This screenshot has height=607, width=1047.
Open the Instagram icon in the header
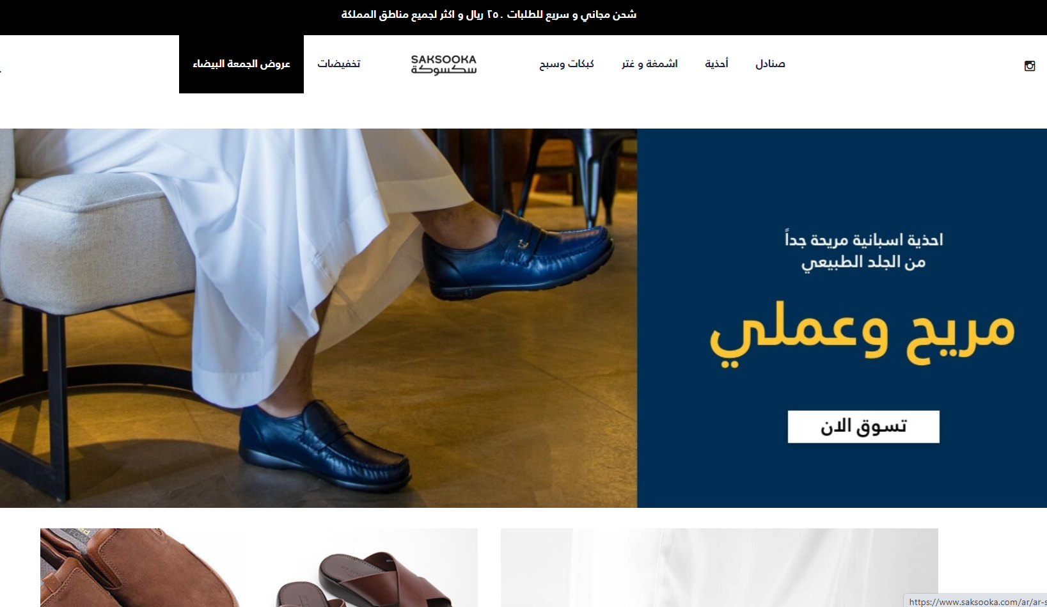[x=1030, y=66]
